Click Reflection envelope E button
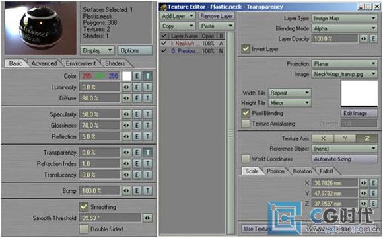The image size is (383, 238). tap(137, 136)
